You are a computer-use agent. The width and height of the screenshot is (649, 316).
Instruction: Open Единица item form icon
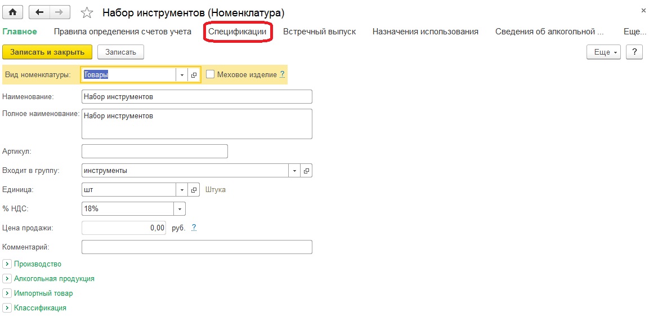coord(194,190)
